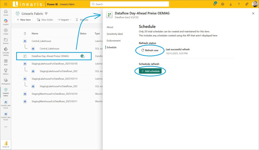Click the Browse folder icon in sidebar
This screenshot has height=150, width=259.
coord(6,40)
